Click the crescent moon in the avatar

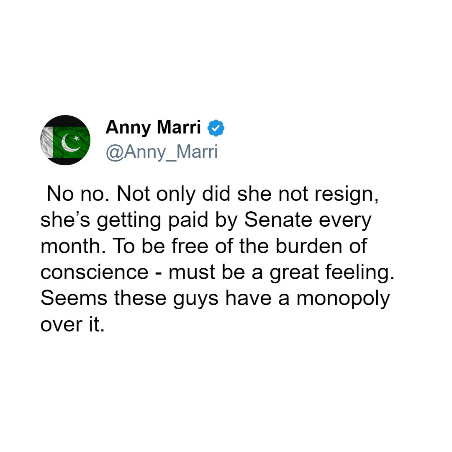69,143
